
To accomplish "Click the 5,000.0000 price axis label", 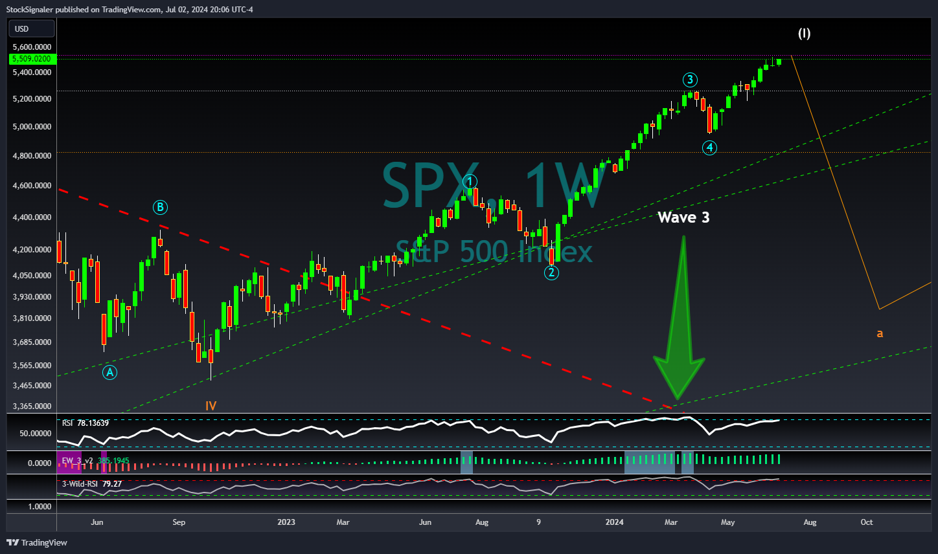I will 32,126.
